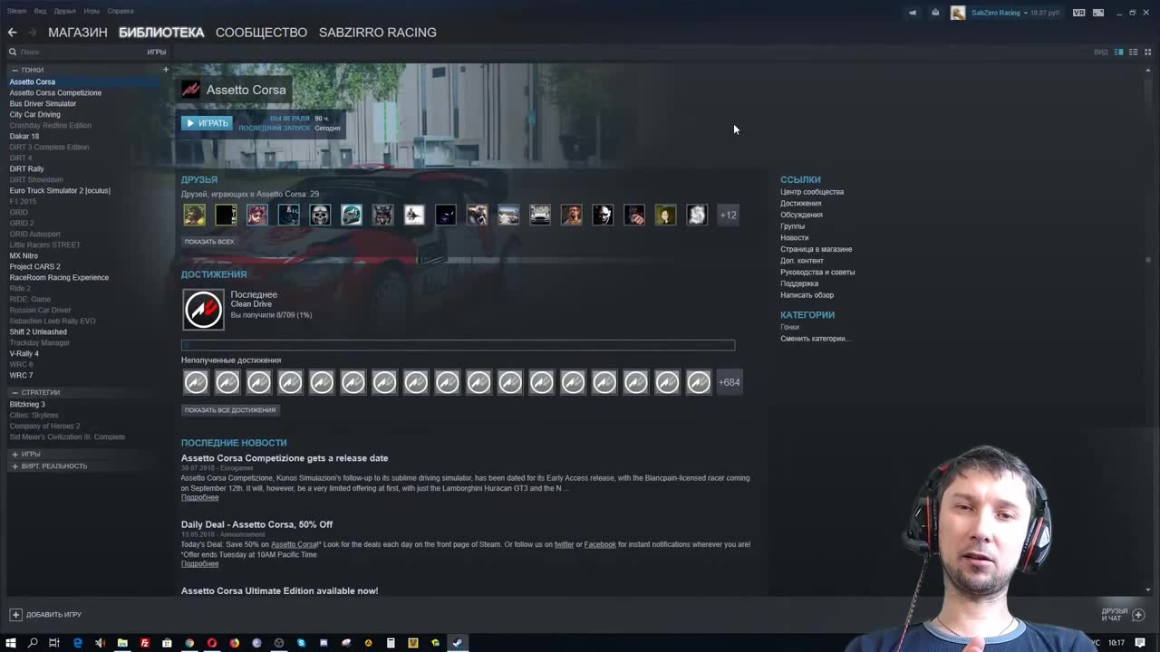Screen dimensions: 1160x652
Task: Open Windows taskbar search
Action: coord(33,643)
